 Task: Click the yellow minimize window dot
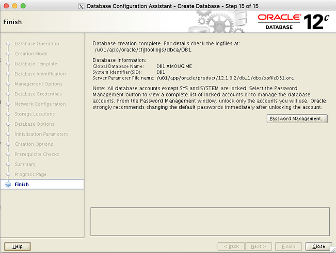click(14, 6)
